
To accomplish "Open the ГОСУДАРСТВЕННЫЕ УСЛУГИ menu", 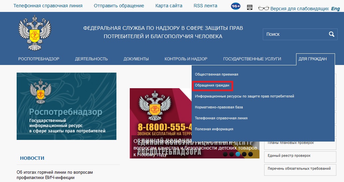I will (x=252, y=59).
